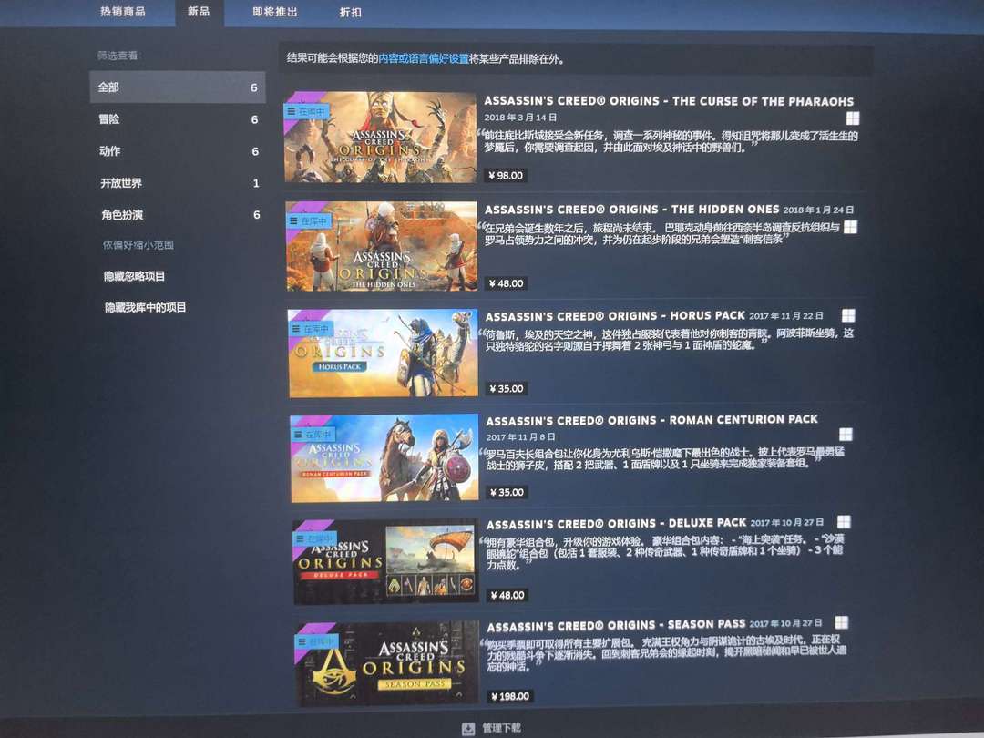
Task: Toggle 隐藏忽略项目 option
Action: click(134, 276)
